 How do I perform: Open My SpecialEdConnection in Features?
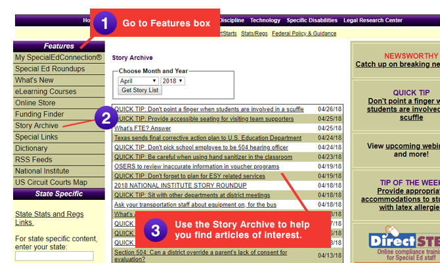pos(58,58)
